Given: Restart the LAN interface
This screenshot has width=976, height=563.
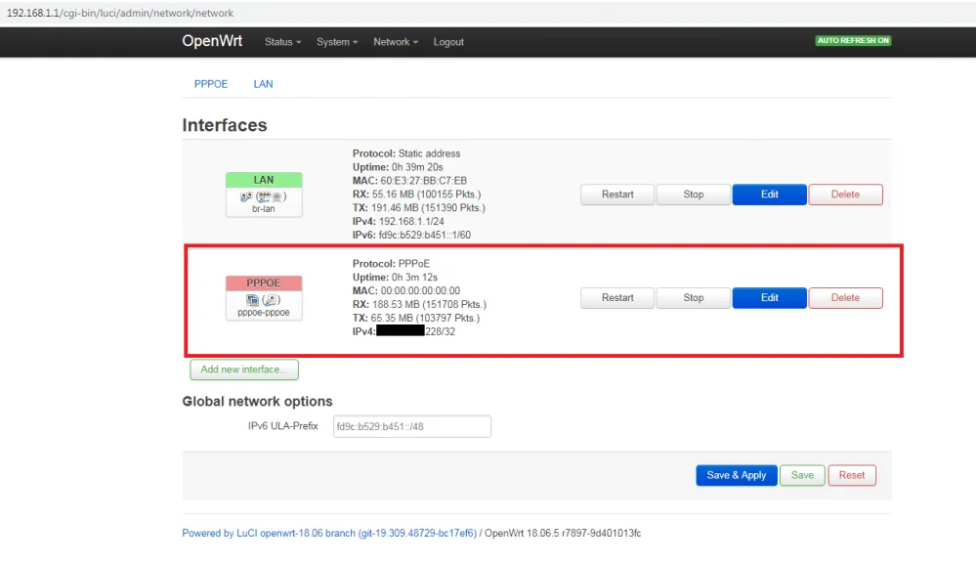Looking at the screenshot, I should [x=617, y=195].
